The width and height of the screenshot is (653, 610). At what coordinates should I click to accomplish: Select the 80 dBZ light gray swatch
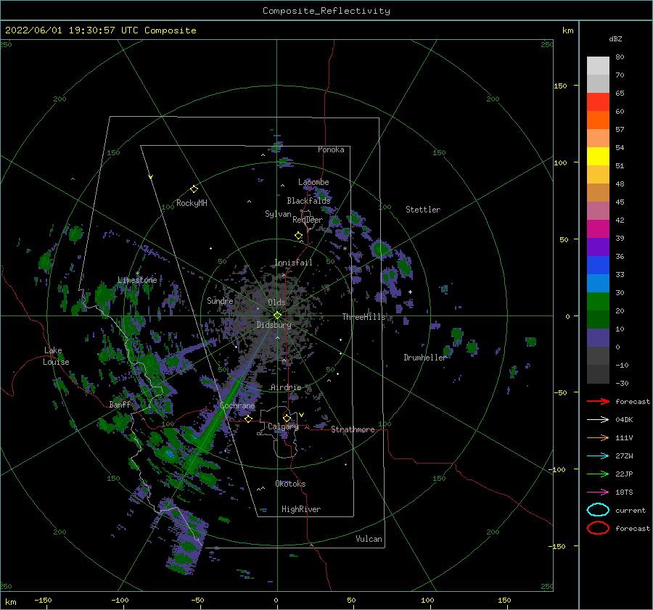pyautogui.click(x=598, y=66)
